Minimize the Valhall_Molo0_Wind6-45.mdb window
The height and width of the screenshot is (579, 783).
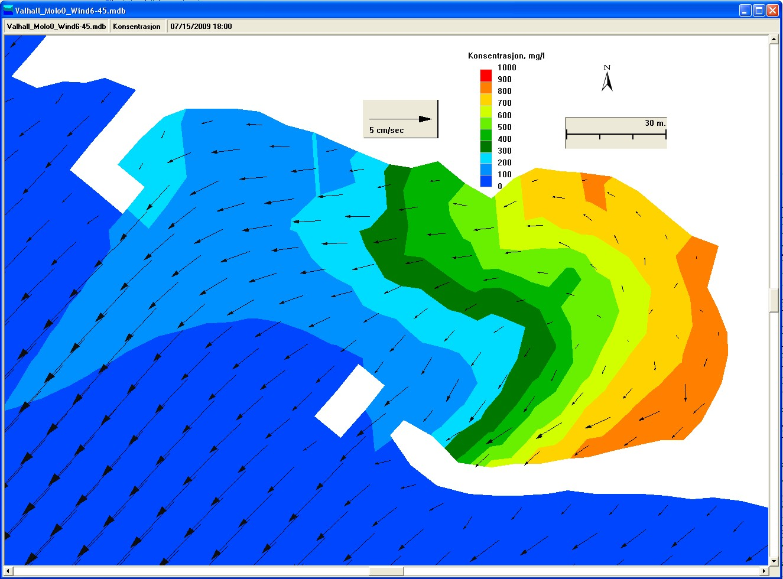coord(745,10)
